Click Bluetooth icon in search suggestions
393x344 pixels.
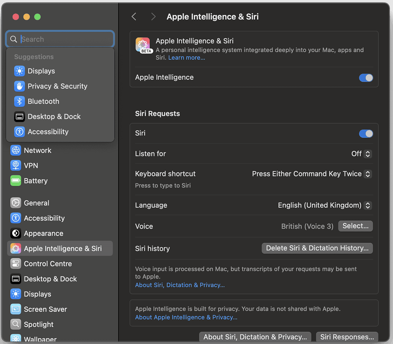[x=20, y=101]
